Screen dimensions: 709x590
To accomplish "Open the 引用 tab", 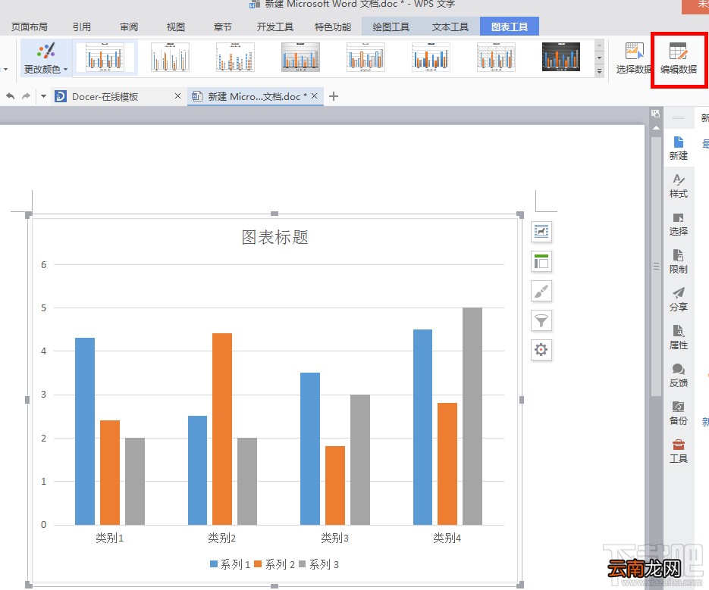I will point(82,27).
